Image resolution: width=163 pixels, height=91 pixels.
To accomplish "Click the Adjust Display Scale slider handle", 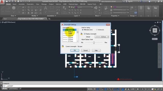I will [x=94, y=42].
